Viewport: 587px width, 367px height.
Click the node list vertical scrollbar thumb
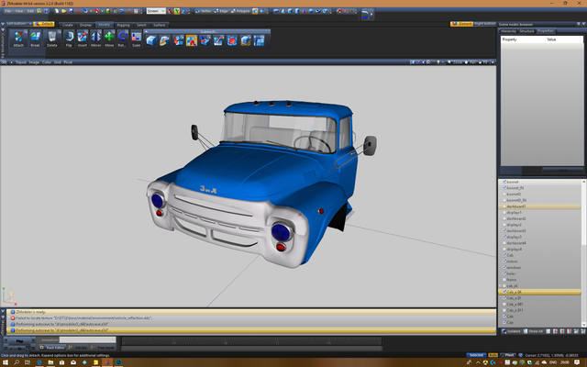click(583, 215)
